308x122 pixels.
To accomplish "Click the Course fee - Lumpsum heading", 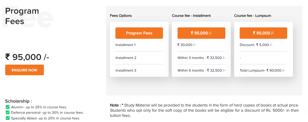I will click(x=252, y=16).
